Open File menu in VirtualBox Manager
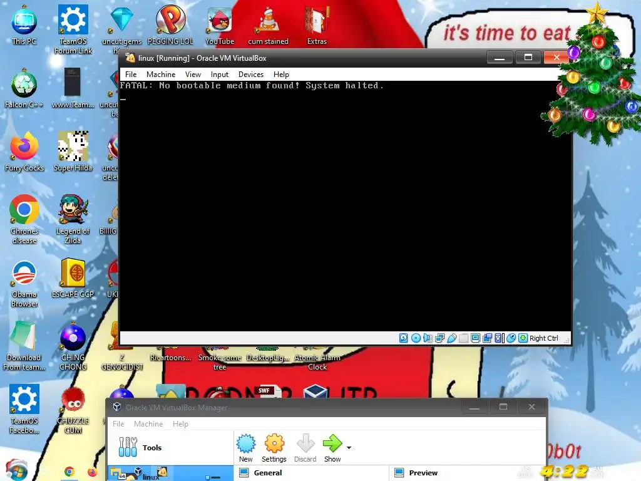641x481 pixels. [118, 424]
